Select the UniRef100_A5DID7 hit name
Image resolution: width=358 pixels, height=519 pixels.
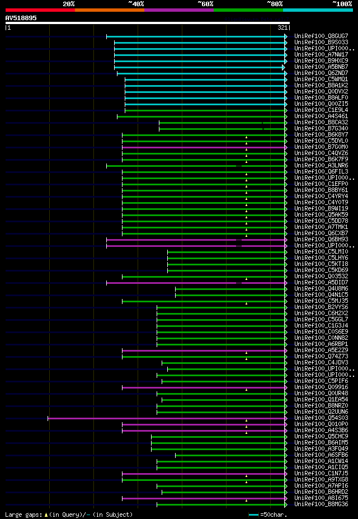point(321,283)
